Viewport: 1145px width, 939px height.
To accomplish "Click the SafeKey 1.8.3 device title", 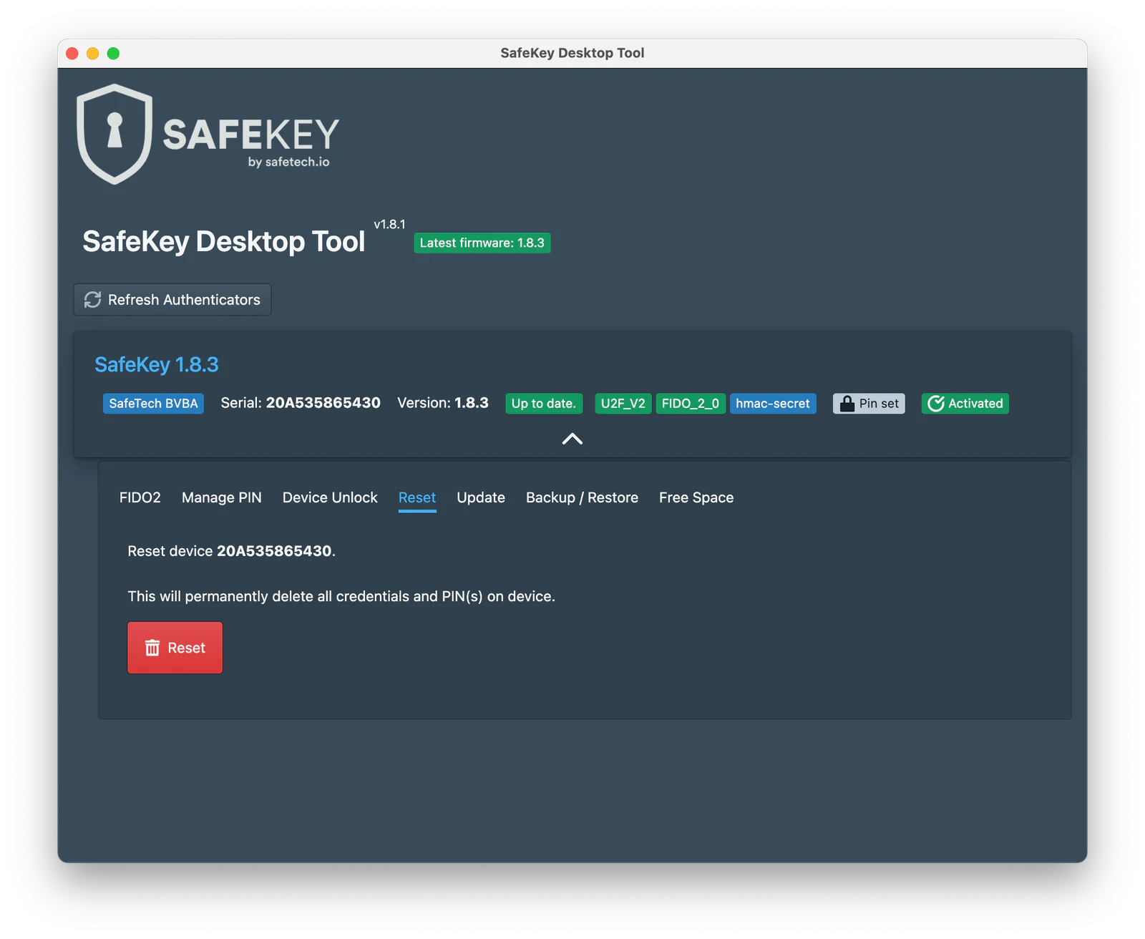I will point(157,364).
